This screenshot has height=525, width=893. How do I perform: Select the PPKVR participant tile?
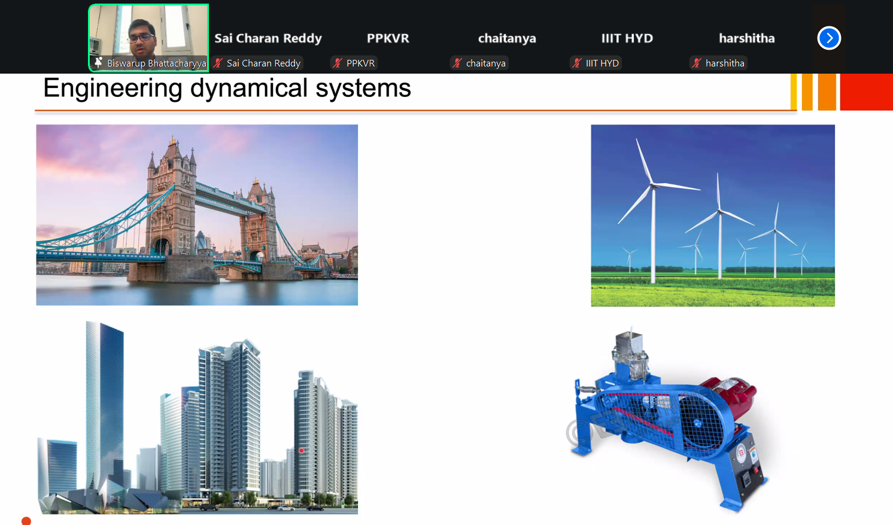coord(388,38)
